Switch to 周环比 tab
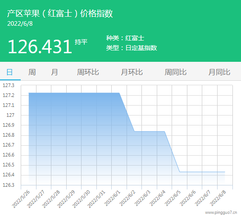Viewport: 241px width, 217px height. pos(88,72)
